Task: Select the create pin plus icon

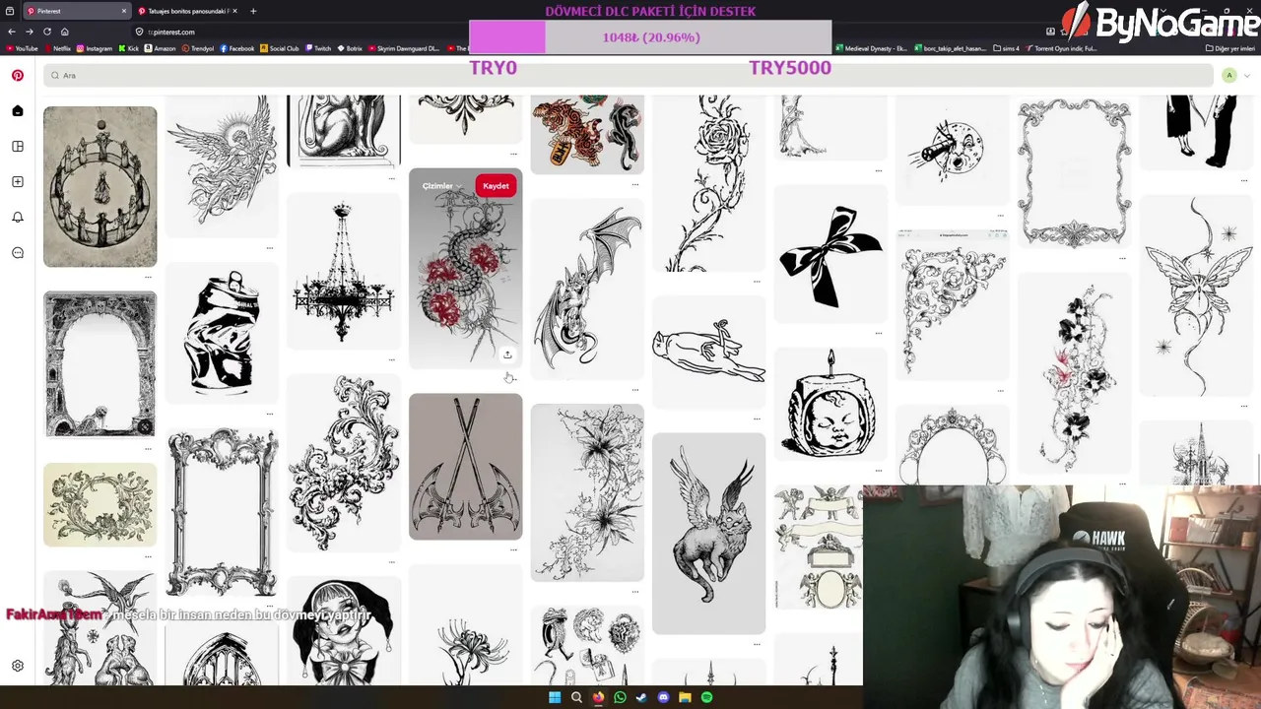Action: click(18, 182)
